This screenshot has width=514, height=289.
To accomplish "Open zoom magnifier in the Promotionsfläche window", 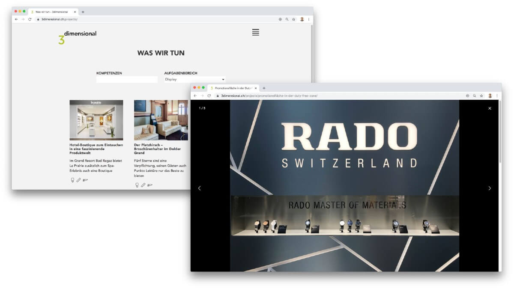I will point(474,95).
